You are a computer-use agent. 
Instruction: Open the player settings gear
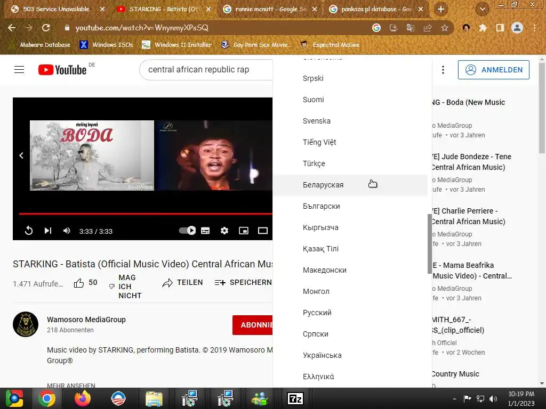224,231
